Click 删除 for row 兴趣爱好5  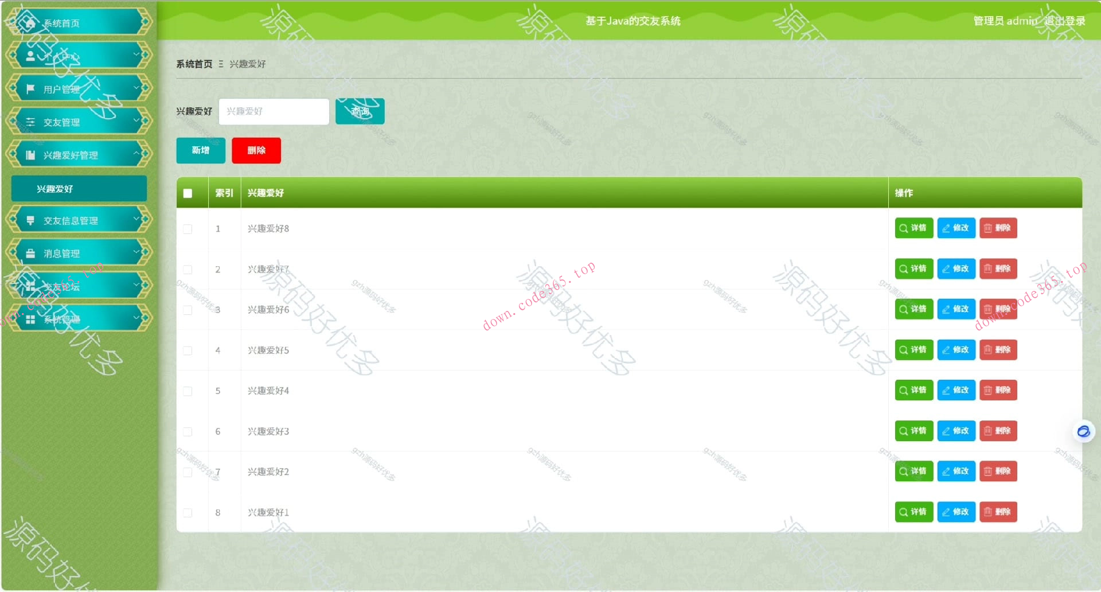pos(998,350)
